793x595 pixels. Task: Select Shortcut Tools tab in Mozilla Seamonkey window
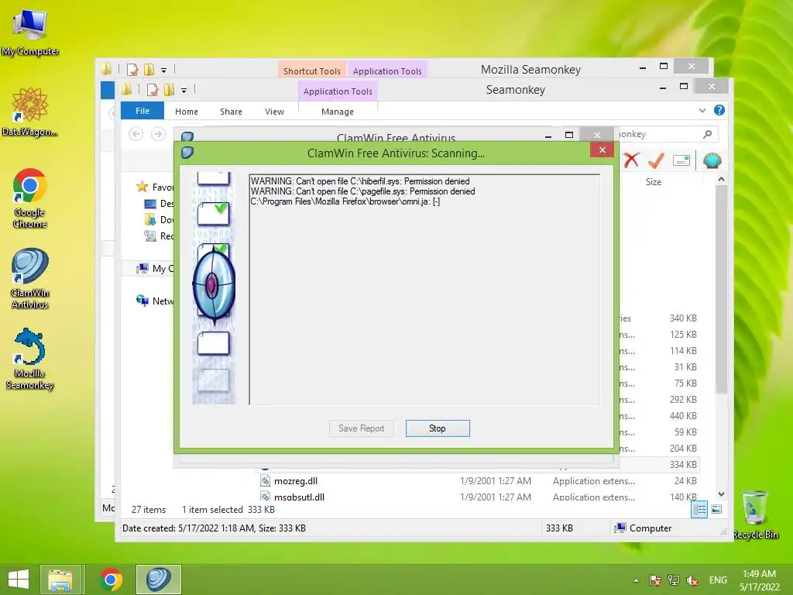click(x=311, y=71)
